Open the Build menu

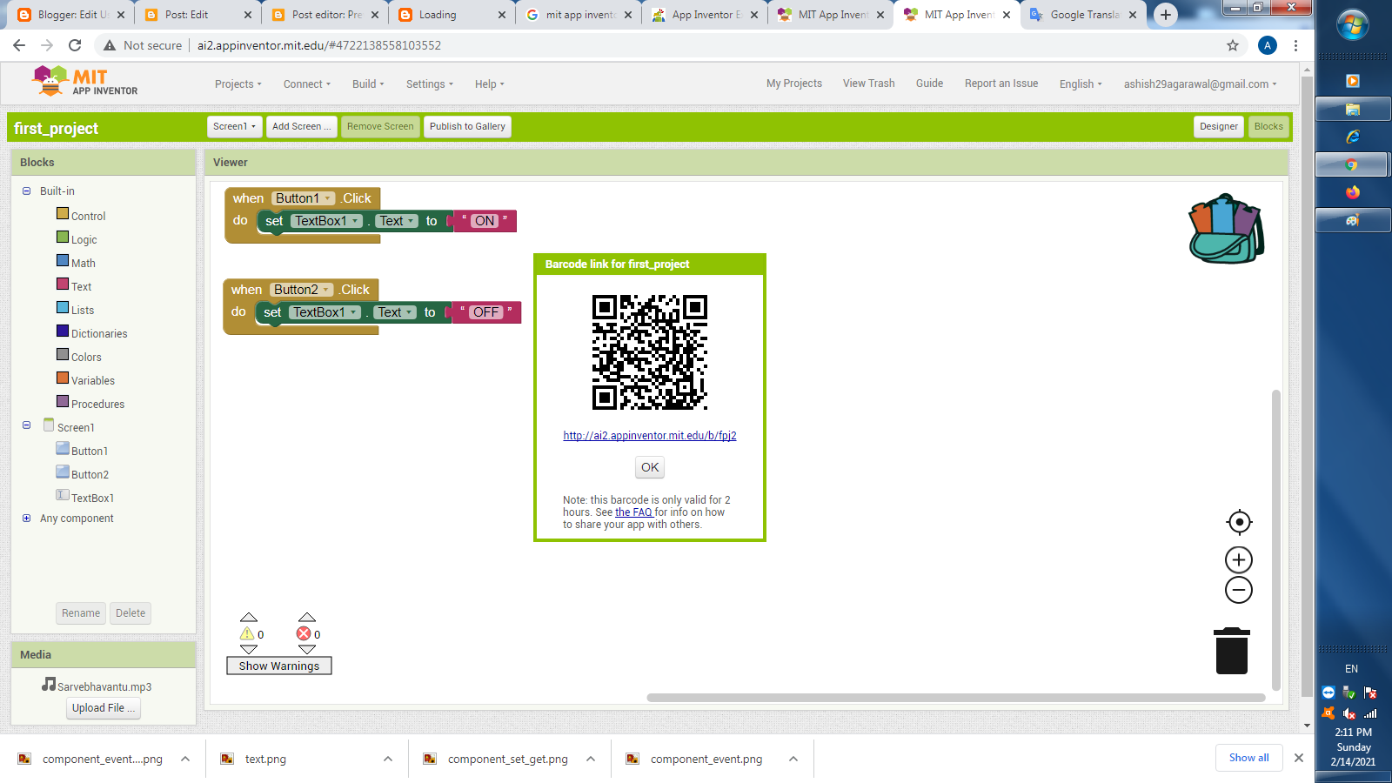tap(367, 84)
